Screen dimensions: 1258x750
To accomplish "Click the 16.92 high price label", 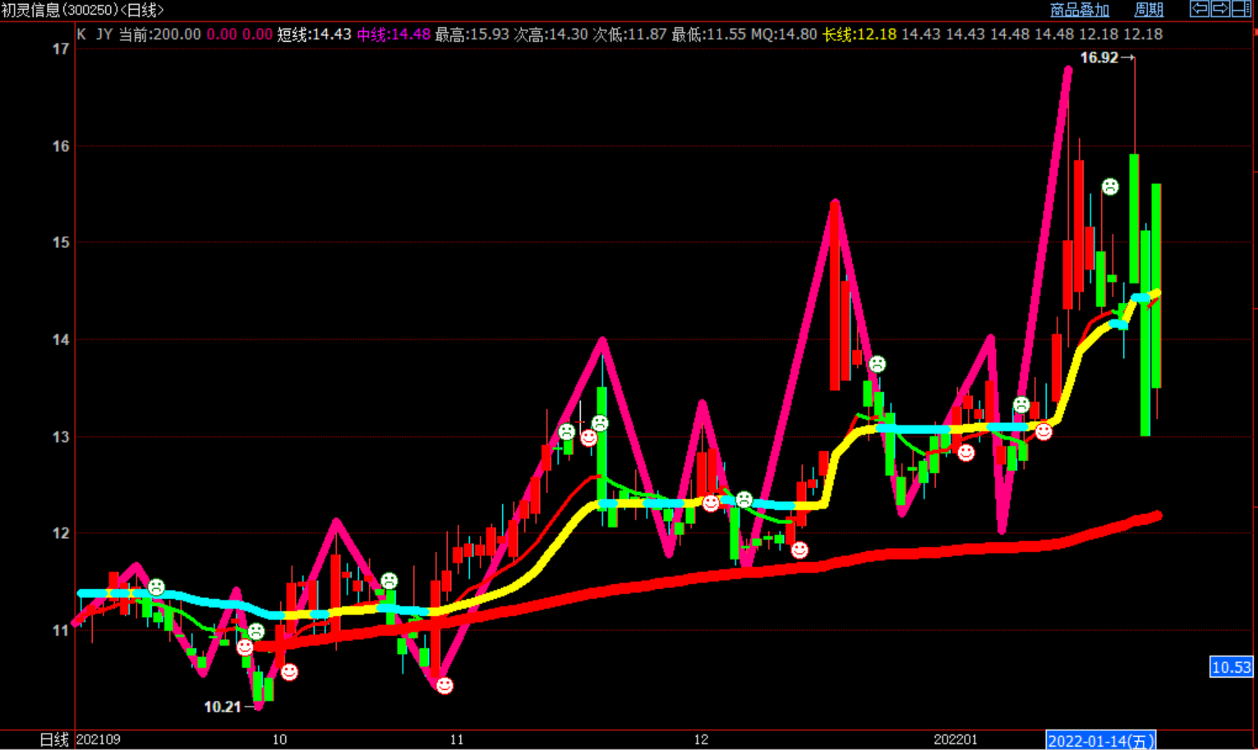I will click(1099, 58).
